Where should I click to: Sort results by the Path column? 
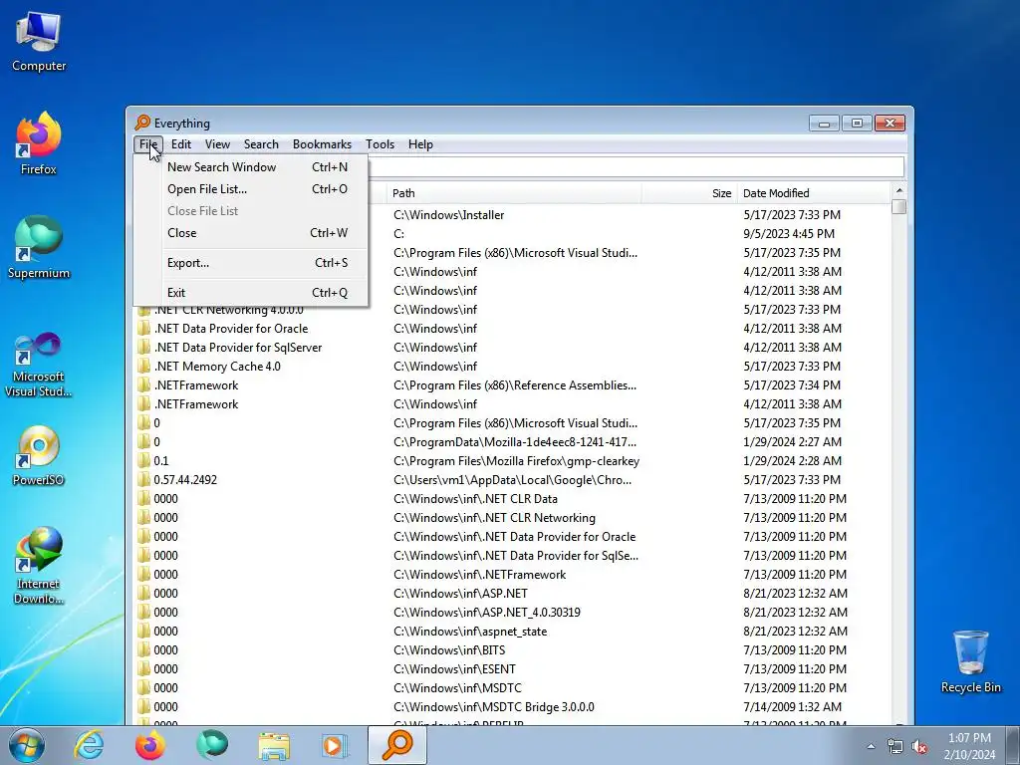(x=514, y=193)
